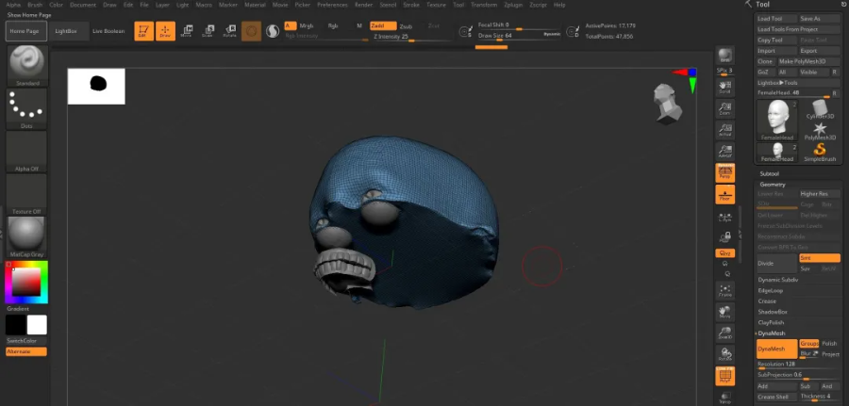This screenshot has width=849, height=406.
Task: Toggle Persp perspective view
Action: coord(724,172)
